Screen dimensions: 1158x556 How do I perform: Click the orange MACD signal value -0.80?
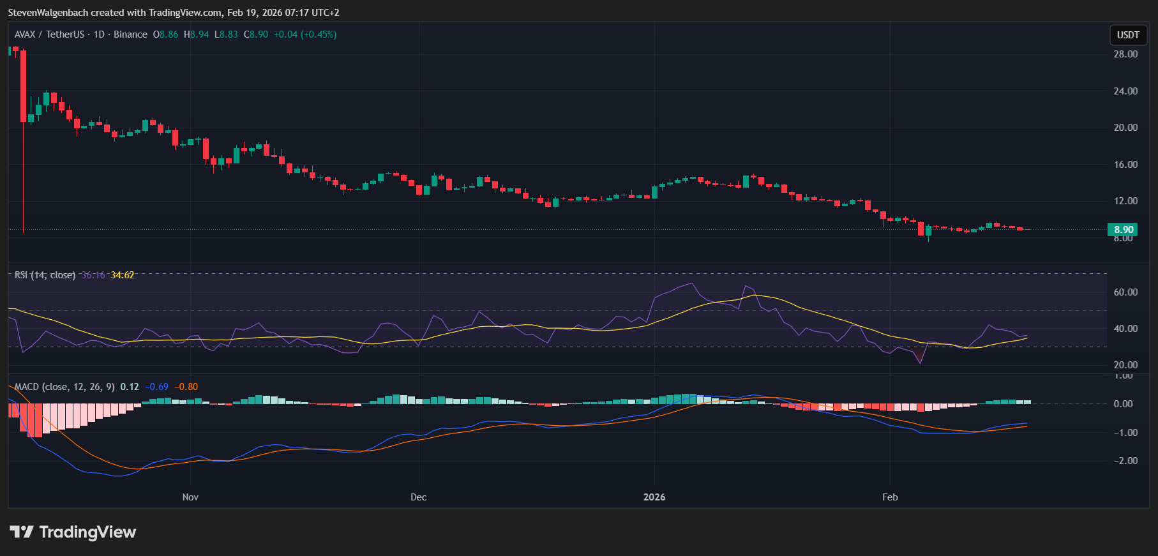point(186,387)
